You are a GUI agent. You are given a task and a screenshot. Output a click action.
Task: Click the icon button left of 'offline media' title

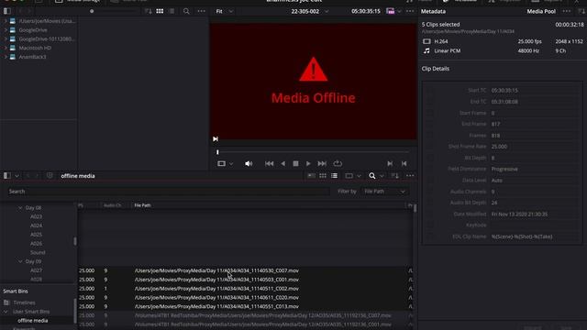(x=50, y=175)
